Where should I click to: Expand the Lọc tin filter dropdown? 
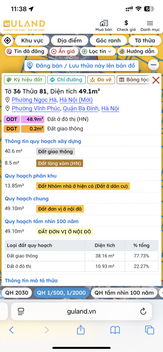(98, 52)
